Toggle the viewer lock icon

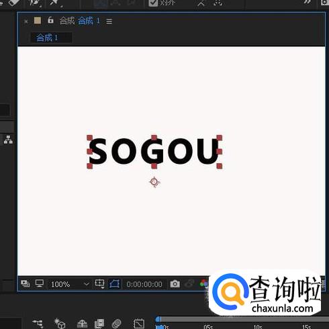coord(51,20)
